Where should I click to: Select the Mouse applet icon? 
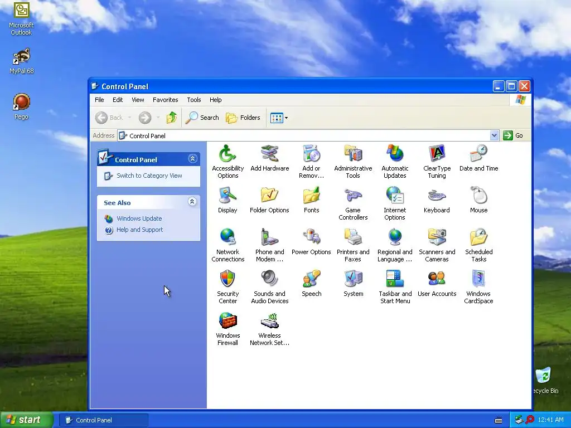coord(478,196)
